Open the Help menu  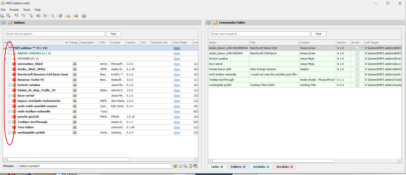click(x=37, y=10)
